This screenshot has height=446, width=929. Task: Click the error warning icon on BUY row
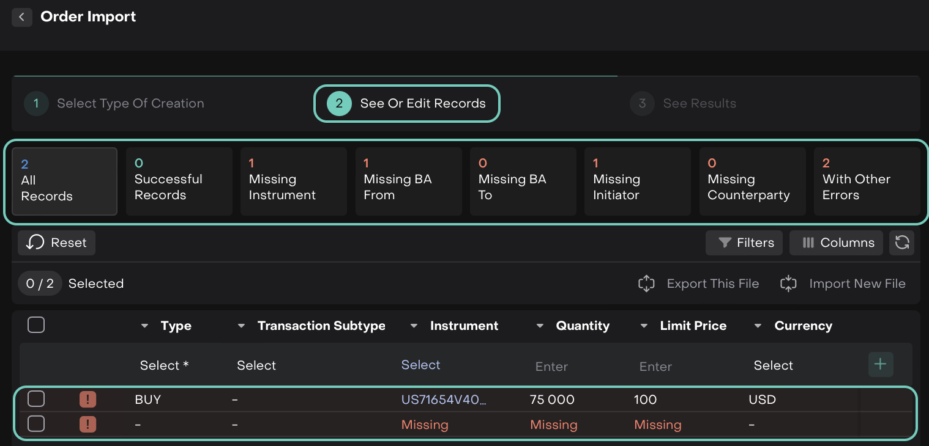coord(88,400)
